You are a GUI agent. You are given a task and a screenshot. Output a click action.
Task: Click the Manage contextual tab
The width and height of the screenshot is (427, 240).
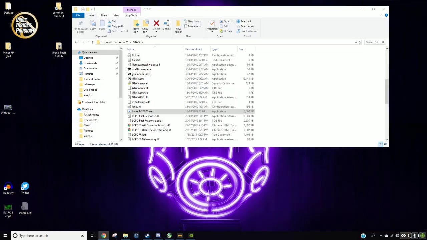pos(132,10)
